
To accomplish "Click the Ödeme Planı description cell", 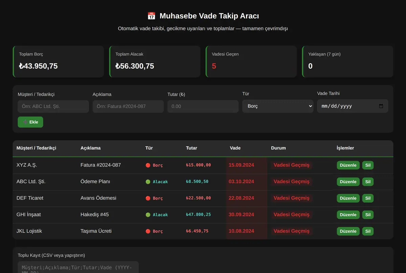I will pyautogui.click(x=95, y=182).
